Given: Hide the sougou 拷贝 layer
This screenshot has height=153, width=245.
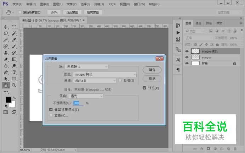Looking at the screenshot, I should (187, 51).
